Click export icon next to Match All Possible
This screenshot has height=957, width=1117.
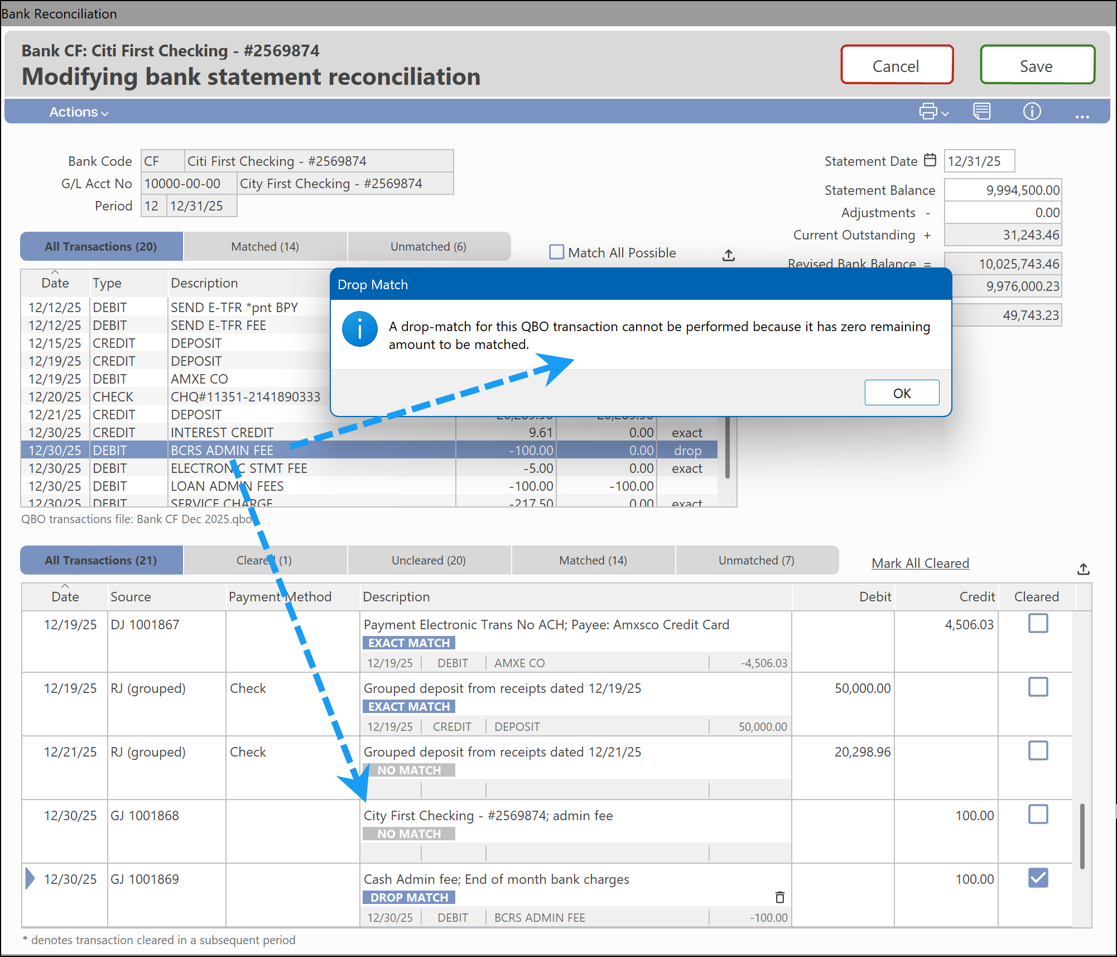729,255
